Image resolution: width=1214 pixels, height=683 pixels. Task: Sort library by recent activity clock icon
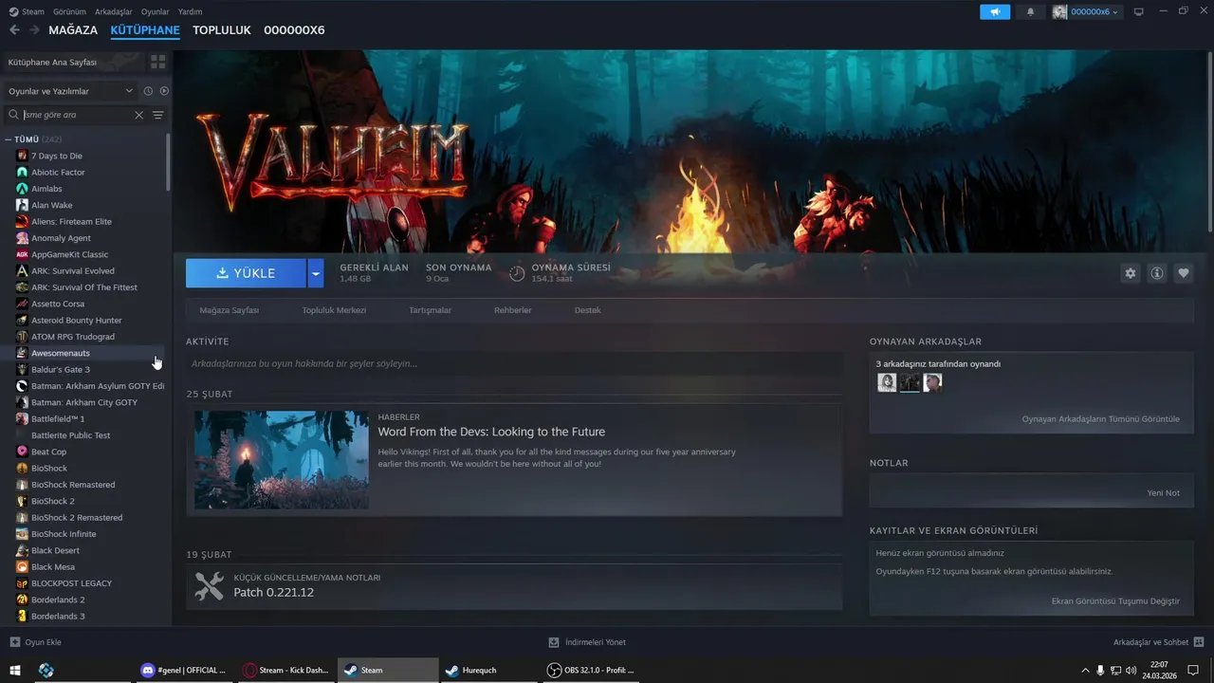tap(148, 91)
